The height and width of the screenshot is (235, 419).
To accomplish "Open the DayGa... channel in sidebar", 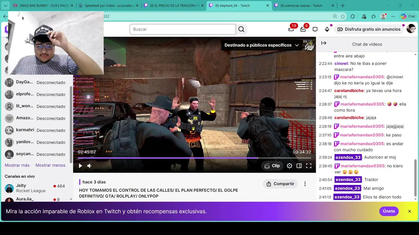I will tap(35, 83).
